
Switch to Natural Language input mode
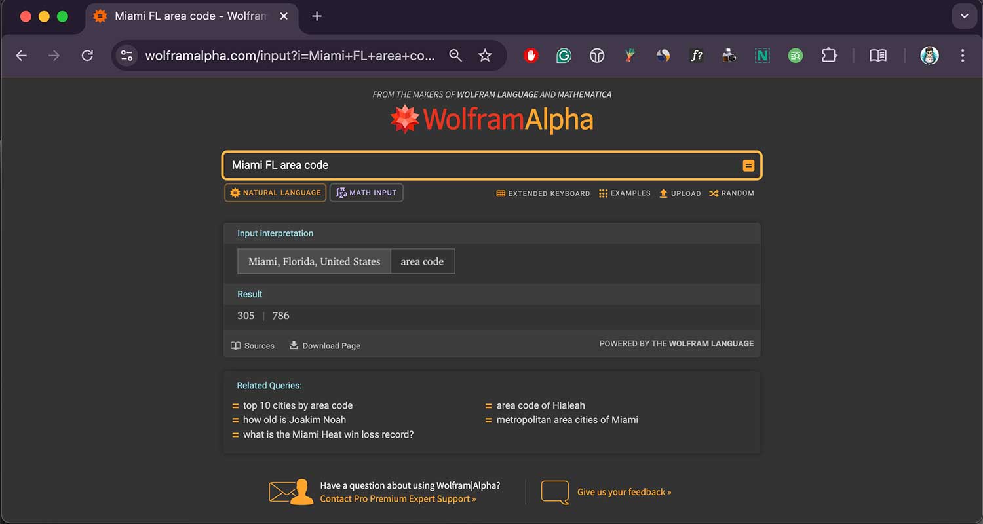[275, 193]
